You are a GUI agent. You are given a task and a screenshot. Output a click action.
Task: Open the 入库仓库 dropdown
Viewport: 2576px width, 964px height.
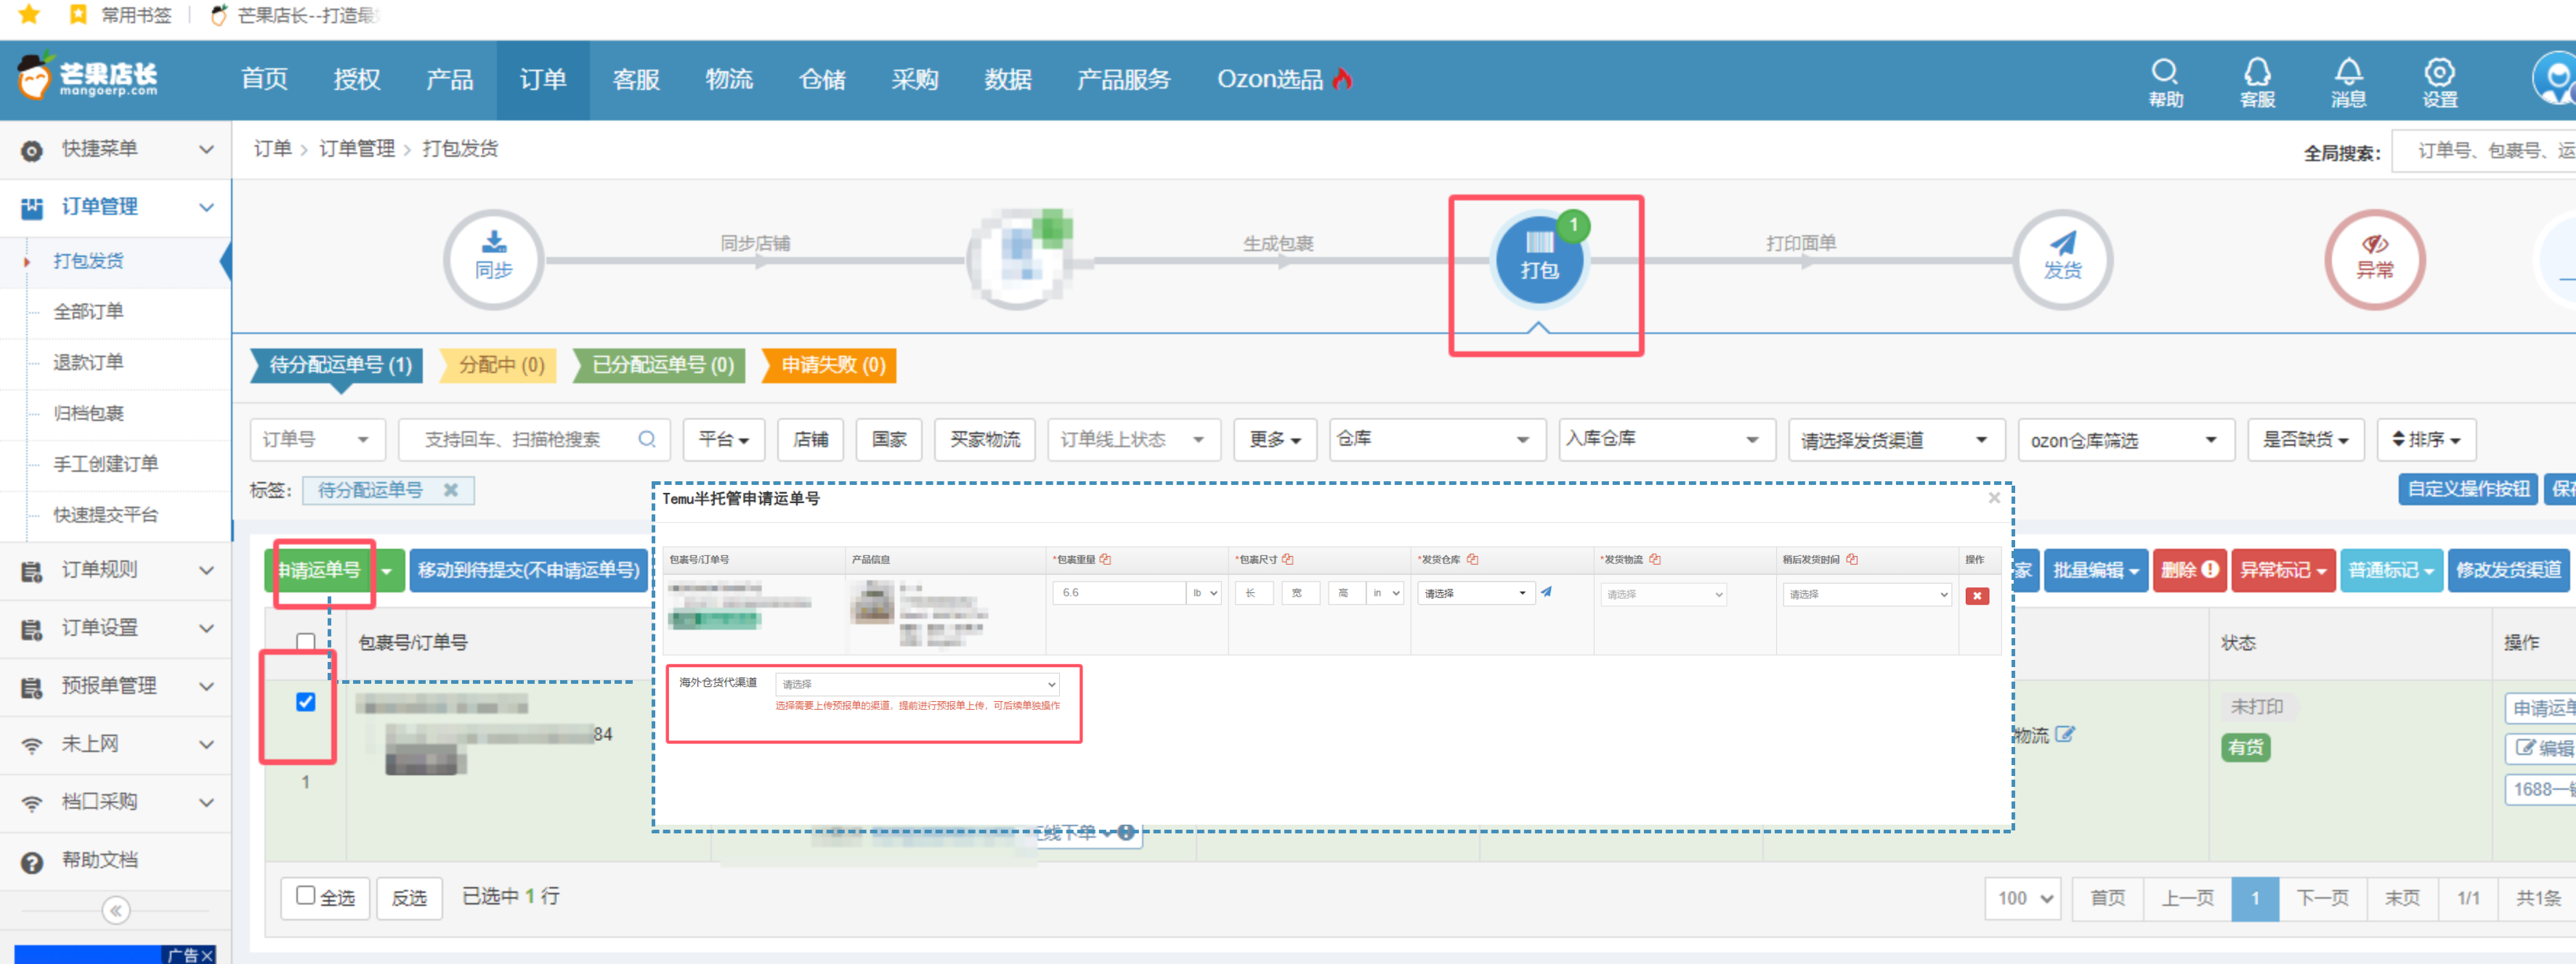point(1667,440)
